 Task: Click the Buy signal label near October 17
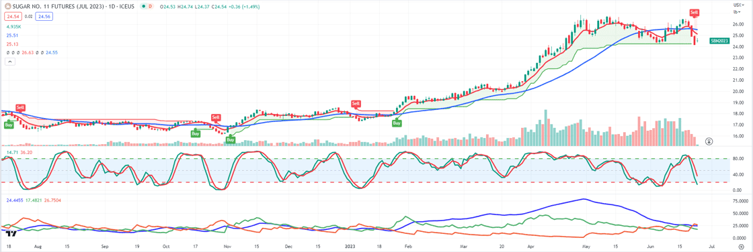pyautogui.click(x=196, y=134)
